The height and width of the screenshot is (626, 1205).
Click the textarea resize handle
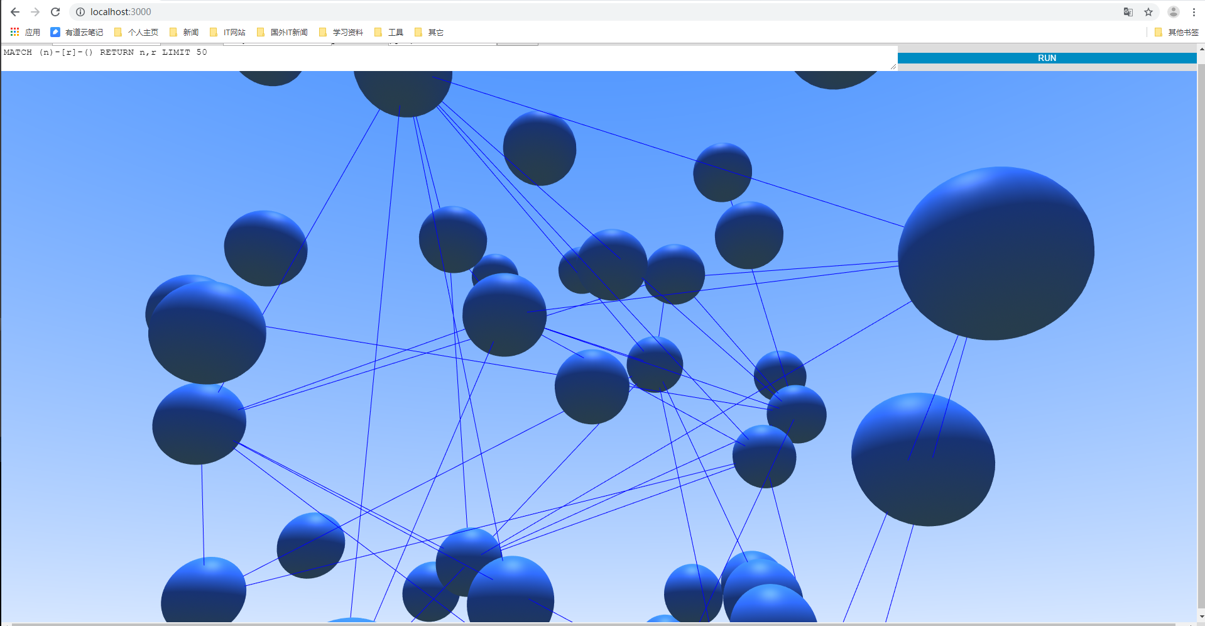(x=893, y=67)
